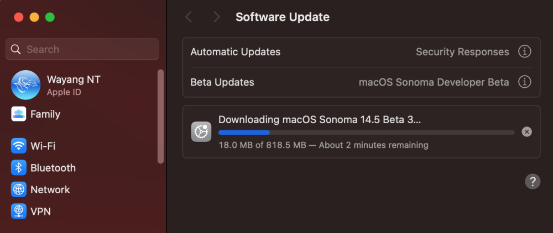Open Wayang NT Apple ID avatar
The height and width of the screenshot is (233, 553).
25,85
